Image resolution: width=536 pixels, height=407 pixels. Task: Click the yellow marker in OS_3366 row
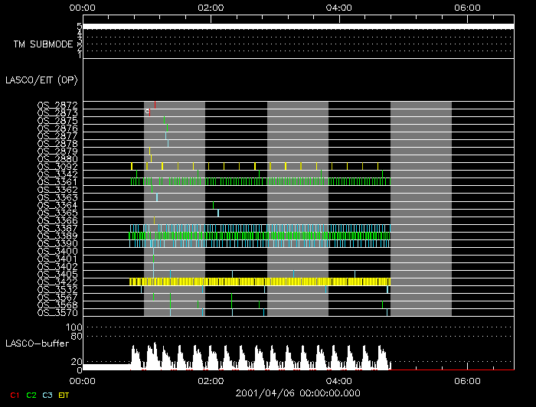point(154,220)
